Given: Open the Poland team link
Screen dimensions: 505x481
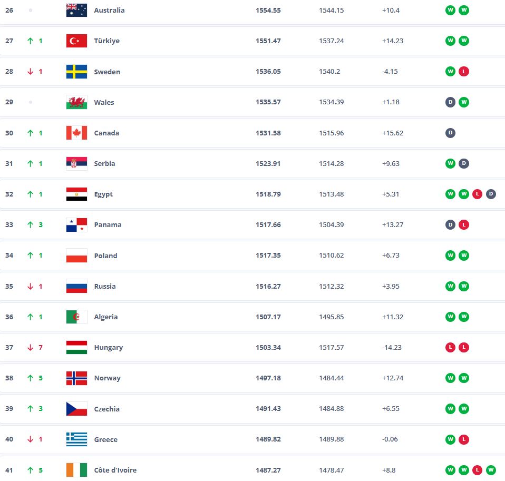Looking at the screenshot, I should click(105, 256).
